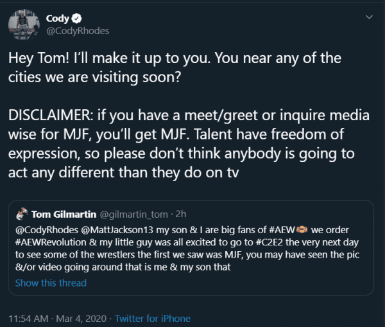The height and width of the screenshot is (327, 385).
Task: Click the @CodyRhodes handle under the name
Action: pyautogui.click(x=78, y=31)
